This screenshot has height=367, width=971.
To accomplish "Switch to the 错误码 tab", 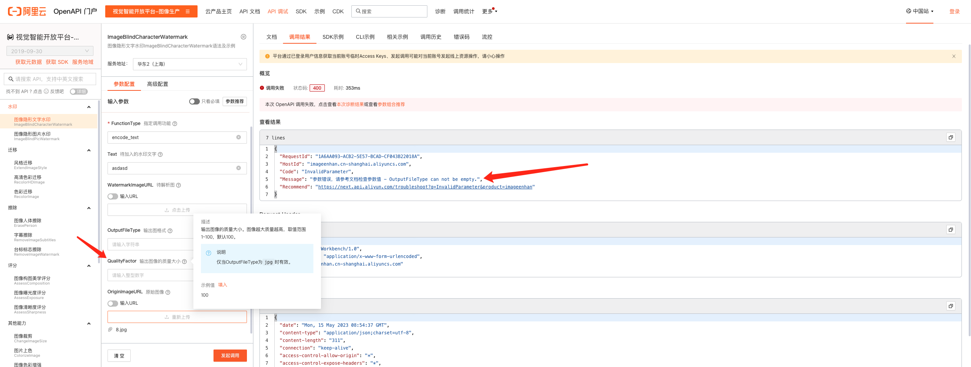I will point(462,37).
